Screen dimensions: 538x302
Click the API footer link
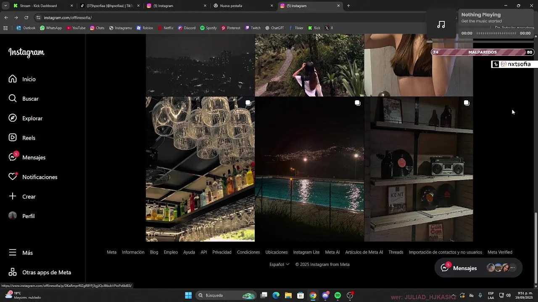(x=204, y=252)
